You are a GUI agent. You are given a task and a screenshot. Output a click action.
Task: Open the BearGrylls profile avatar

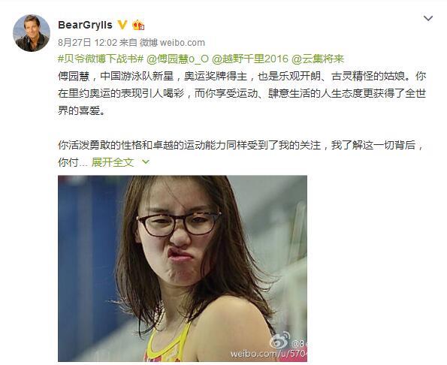[x=32, y=33]
